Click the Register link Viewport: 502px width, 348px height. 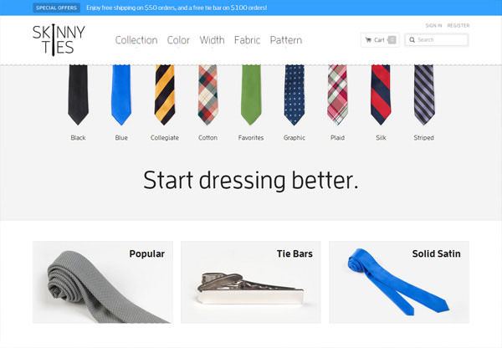pyautogui.click(x=458, y=25)
